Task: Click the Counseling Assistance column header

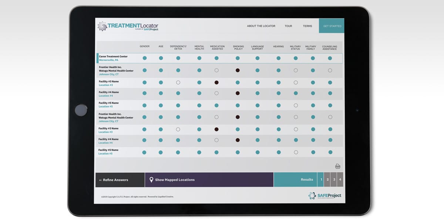Action: coord(329,48)
